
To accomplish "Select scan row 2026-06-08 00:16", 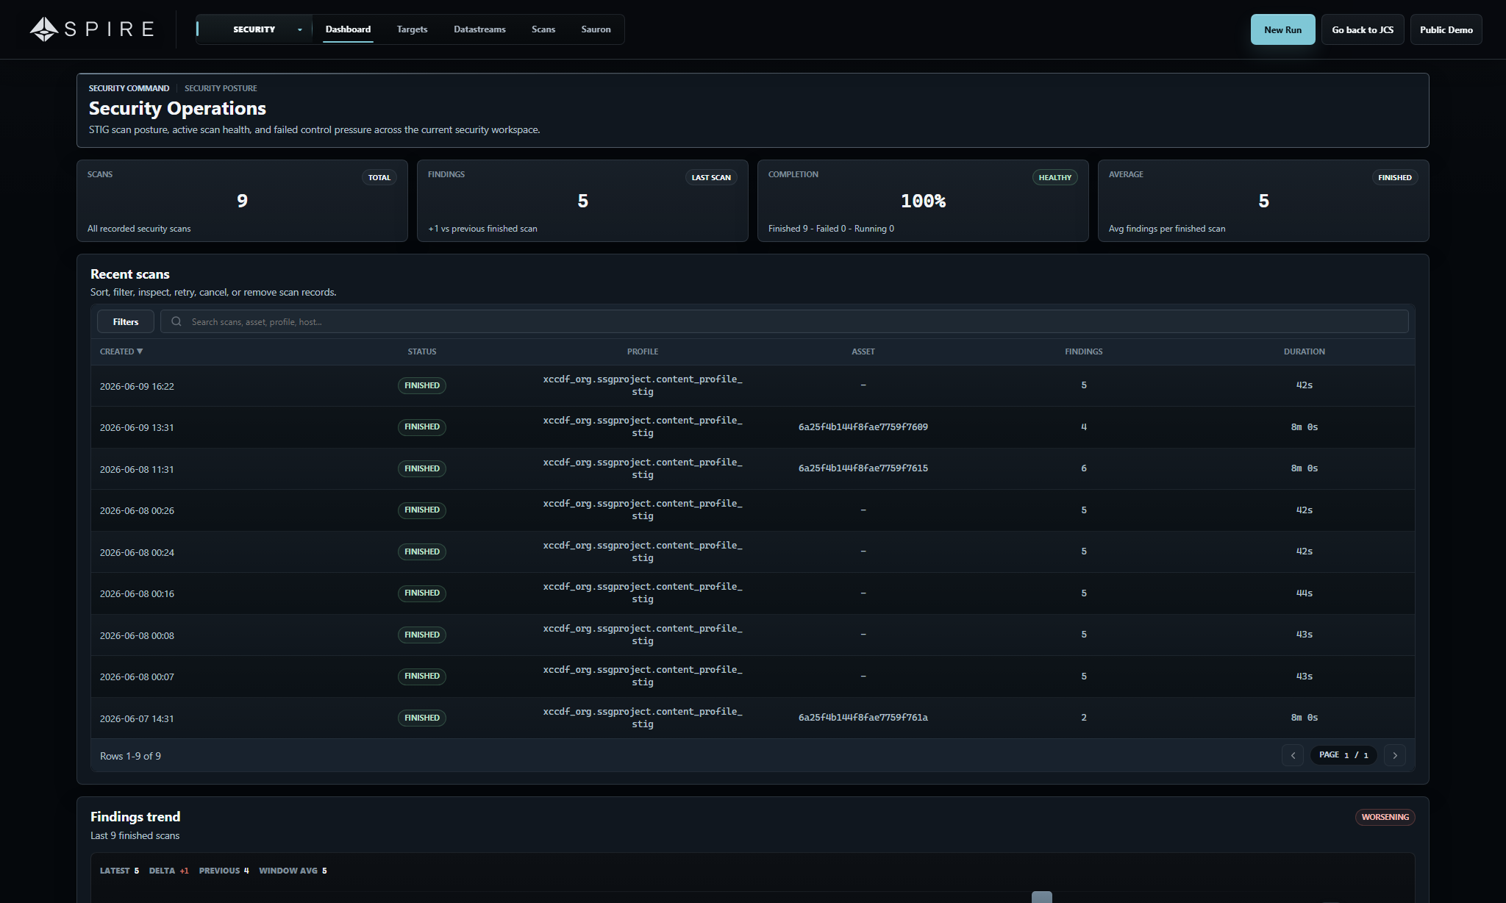I will [753, 593].
